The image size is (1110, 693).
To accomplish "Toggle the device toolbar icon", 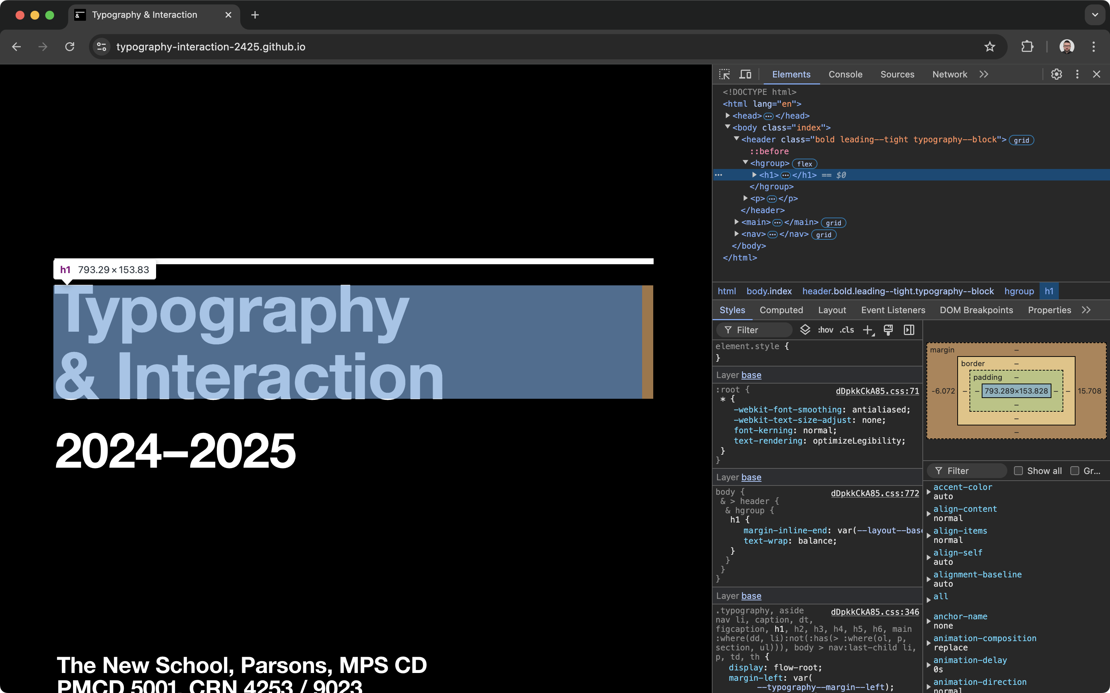I will click(745, 74).
